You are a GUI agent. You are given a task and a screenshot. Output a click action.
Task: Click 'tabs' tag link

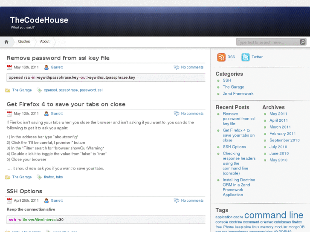[59, 177]
